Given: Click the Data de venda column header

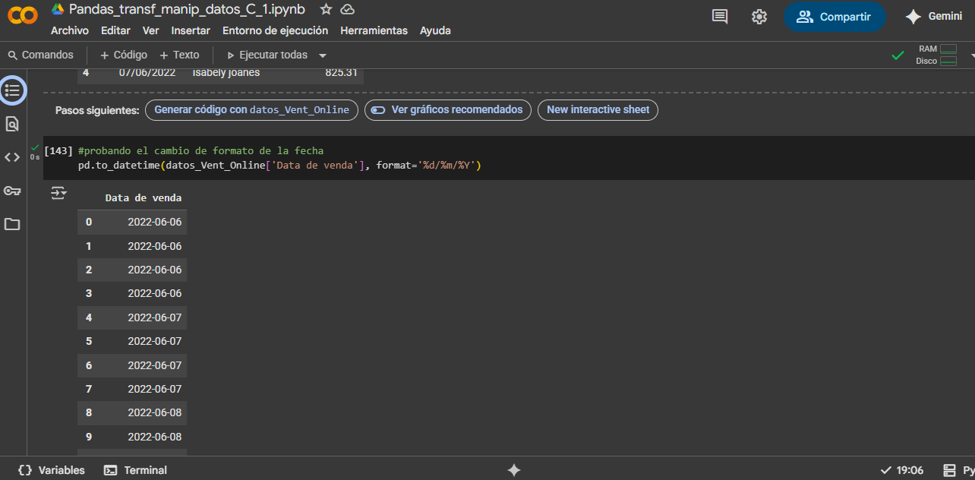Looking at the screenshot, I should tap(143, 198).
